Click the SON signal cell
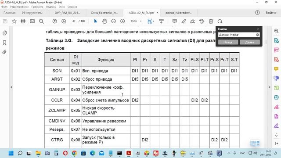Screen dimensions: 281x158 coord(57,71)
